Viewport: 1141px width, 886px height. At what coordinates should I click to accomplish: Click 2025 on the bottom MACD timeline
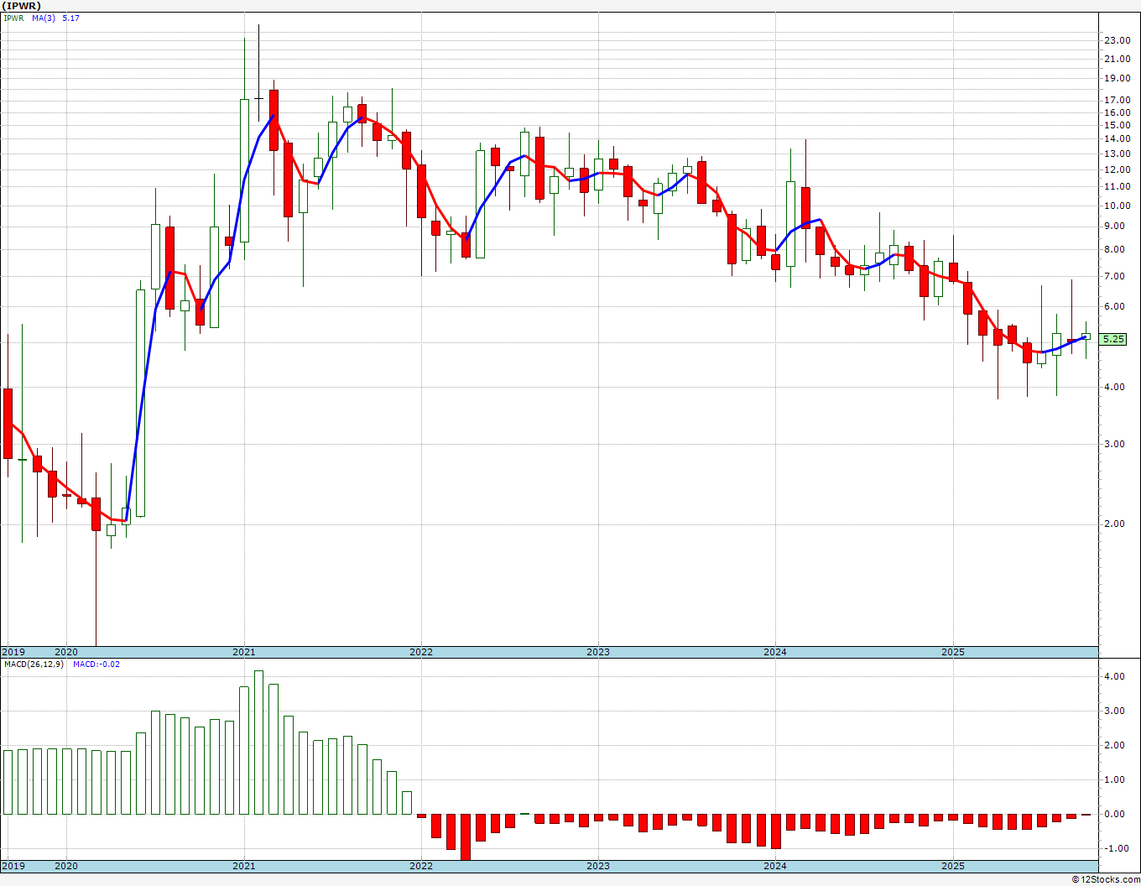point(953,866)
